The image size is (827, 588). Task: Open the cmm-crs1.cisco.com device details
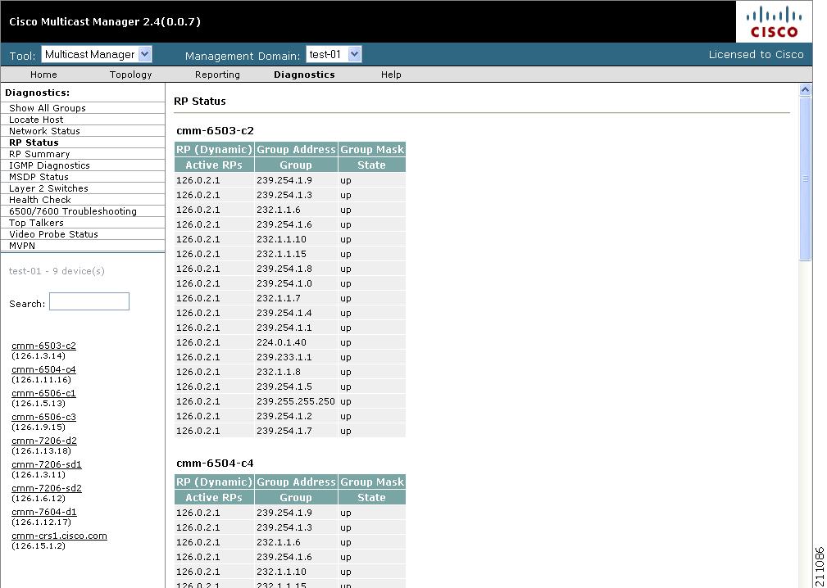(x=59, y=535)
